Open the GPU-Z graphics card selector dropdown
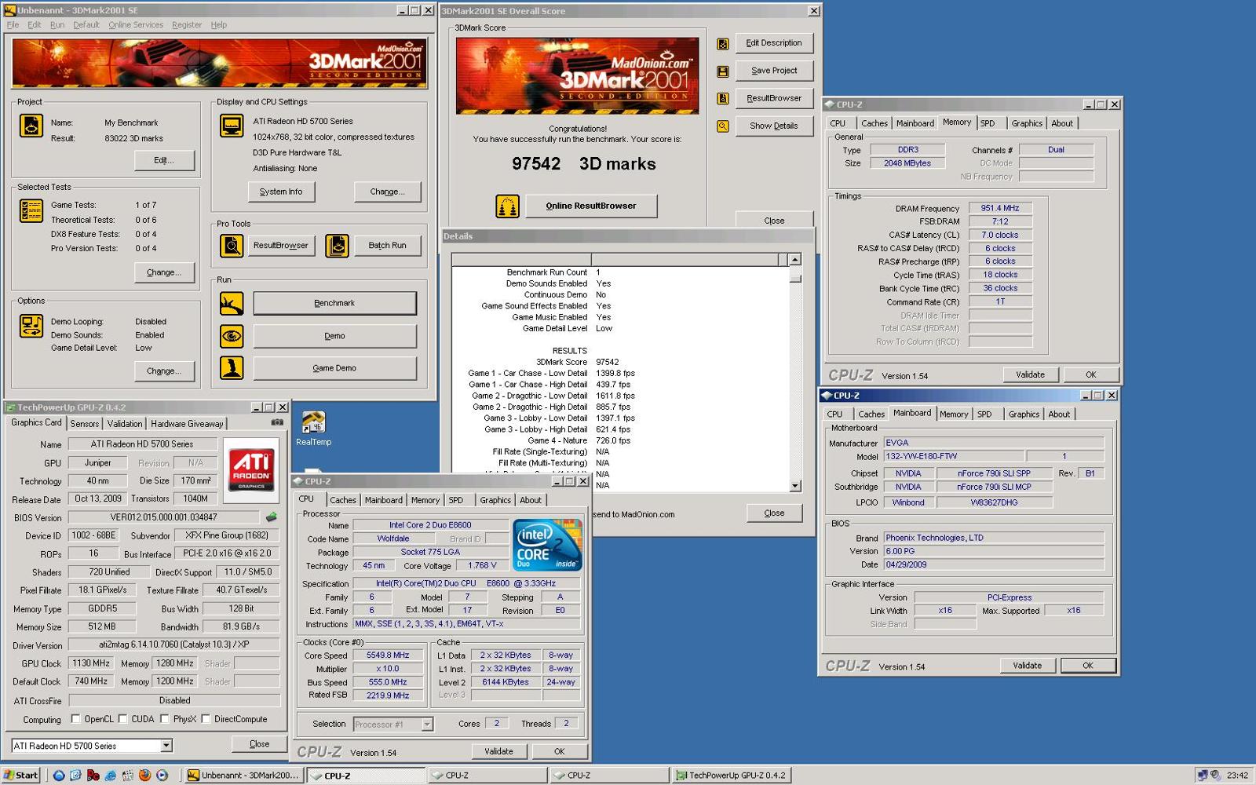Viewport: 1256px width, 785px height. tap(166, 746)
